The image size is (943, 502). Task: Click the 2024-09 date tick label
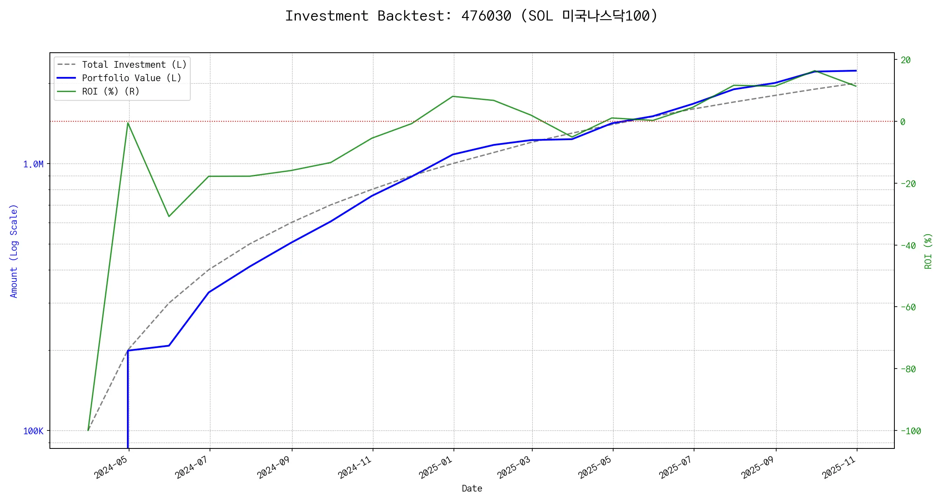coord(275,467)
